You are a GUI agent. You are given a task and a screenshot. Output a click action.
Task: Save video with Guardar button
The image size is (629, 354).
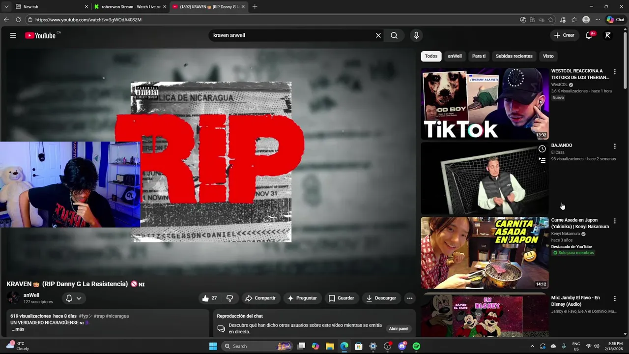[x=341, y=298]
